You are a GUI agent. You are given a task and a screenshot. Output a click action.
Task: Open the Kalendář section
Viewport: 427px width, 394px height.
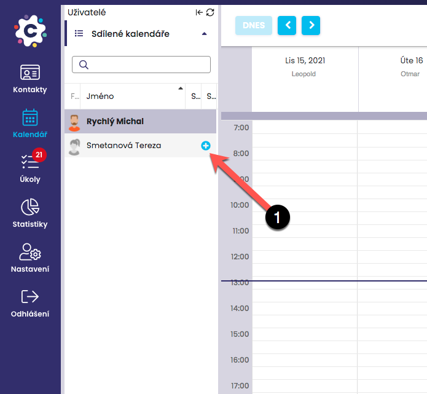click(30, 124)
